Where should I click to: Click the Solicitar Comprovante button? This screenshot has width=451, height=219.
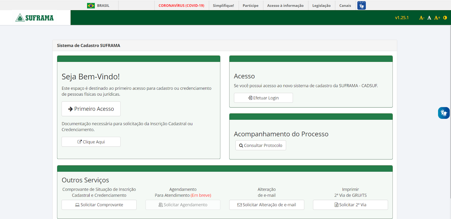(x=99, y=205)
